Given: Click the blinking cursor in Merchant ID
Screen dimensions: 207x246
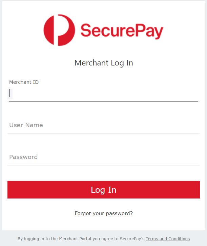Looking at the screenshot, I should [x=9, y=93].
